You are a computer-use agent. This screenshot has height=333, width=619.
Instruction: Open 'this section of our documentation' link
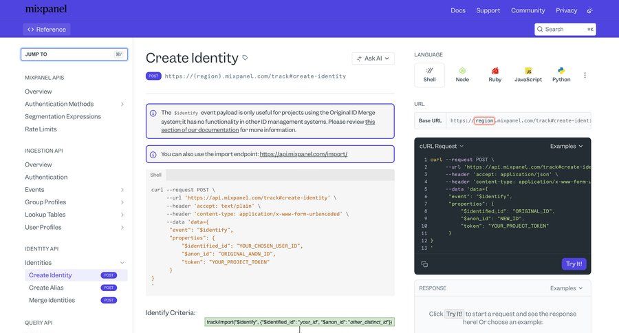coord(268,126)
